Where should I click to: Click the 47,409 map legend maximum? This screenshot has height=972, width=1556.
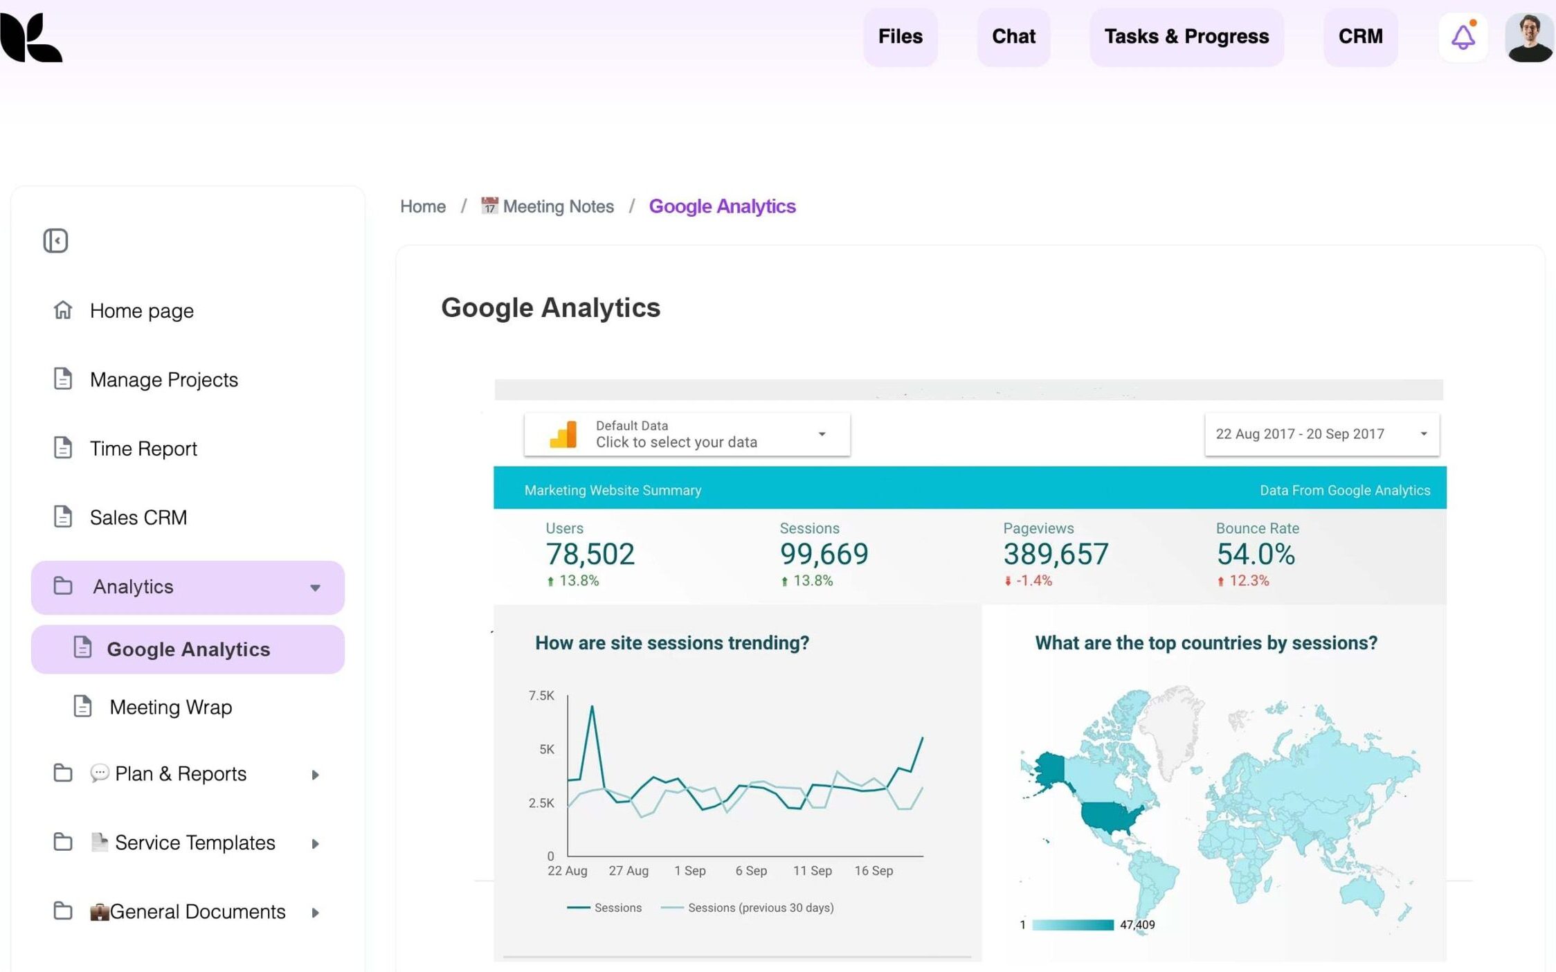click(x=1137, y=925)
